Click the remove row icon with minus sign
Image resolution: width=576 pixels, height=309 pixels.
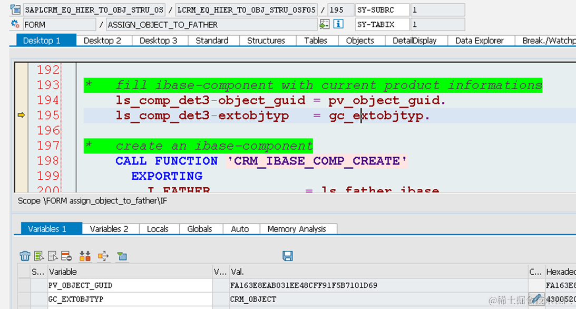(x=66, y=256)
